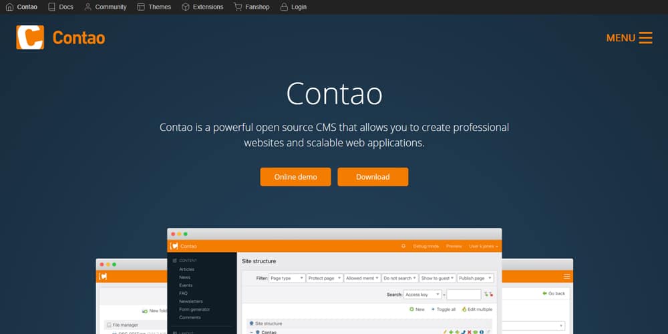
Task: Open Events in backend sidebar
Action: 186,285
